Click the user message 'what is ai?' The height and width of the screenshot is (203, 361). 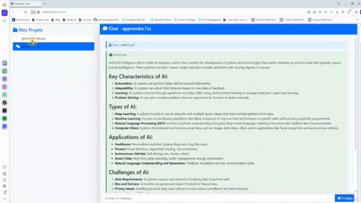[x=227, y=45]
